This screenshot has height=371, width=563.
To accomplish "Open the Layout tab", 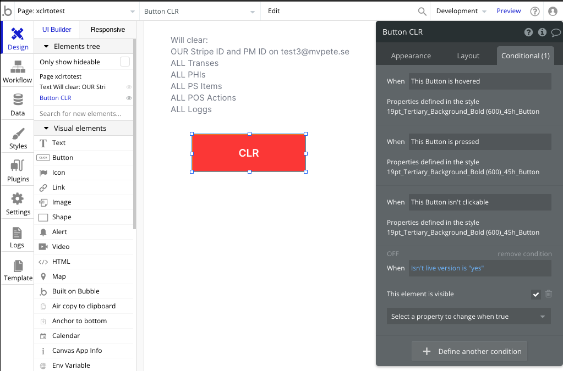I will tap(468, 56).
